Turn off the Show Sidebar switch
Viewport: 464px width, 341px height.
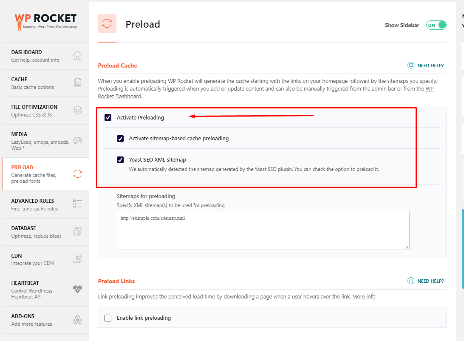click(436, 25)
